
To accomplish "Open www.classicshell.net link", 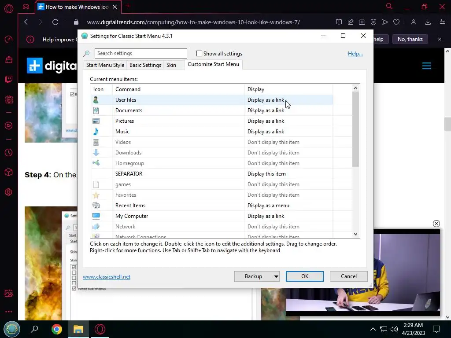I will click(107, 276).
